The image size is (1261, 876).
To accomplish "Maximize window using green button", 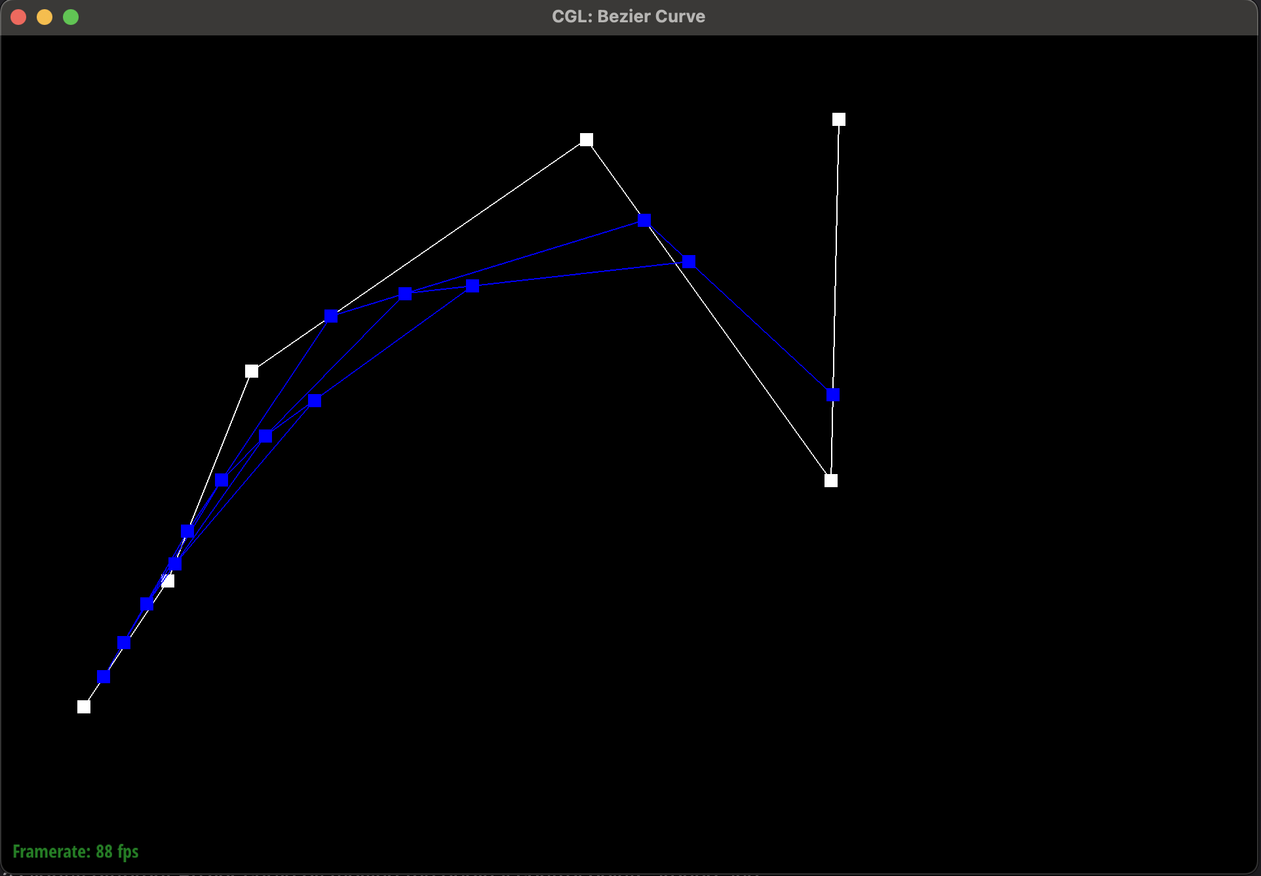I will (71, 17).
